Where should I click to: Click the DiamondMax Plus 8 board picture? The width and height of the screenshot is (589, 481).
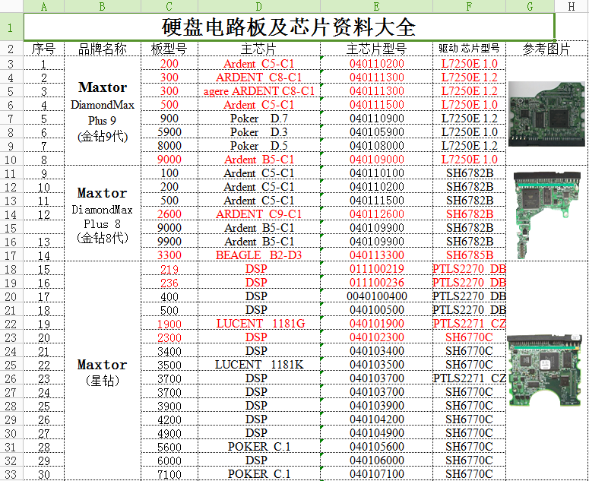(x=547, y=215)
